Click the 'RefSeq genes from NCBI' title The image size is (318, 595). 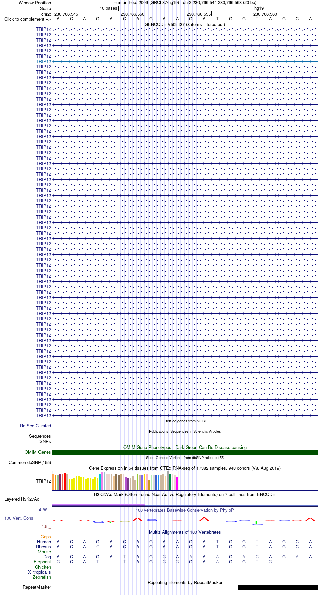185,421
